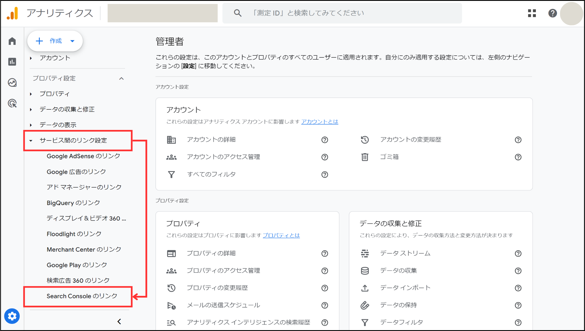Click help icon for メールの送信スケジュール

pos(325,305)
